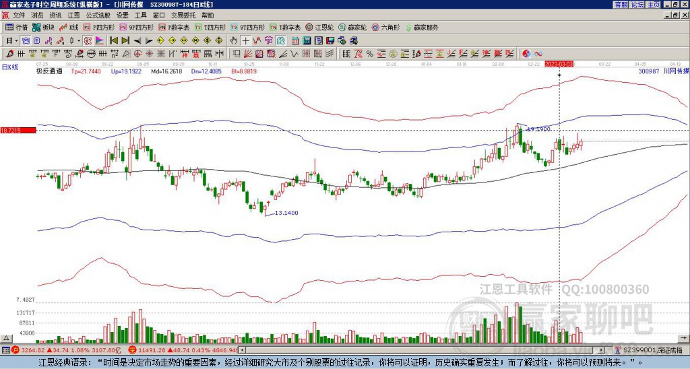Click the yin-yang Taiji icon
The width and height of the screenshot is (690, 369).
(526, 54)
